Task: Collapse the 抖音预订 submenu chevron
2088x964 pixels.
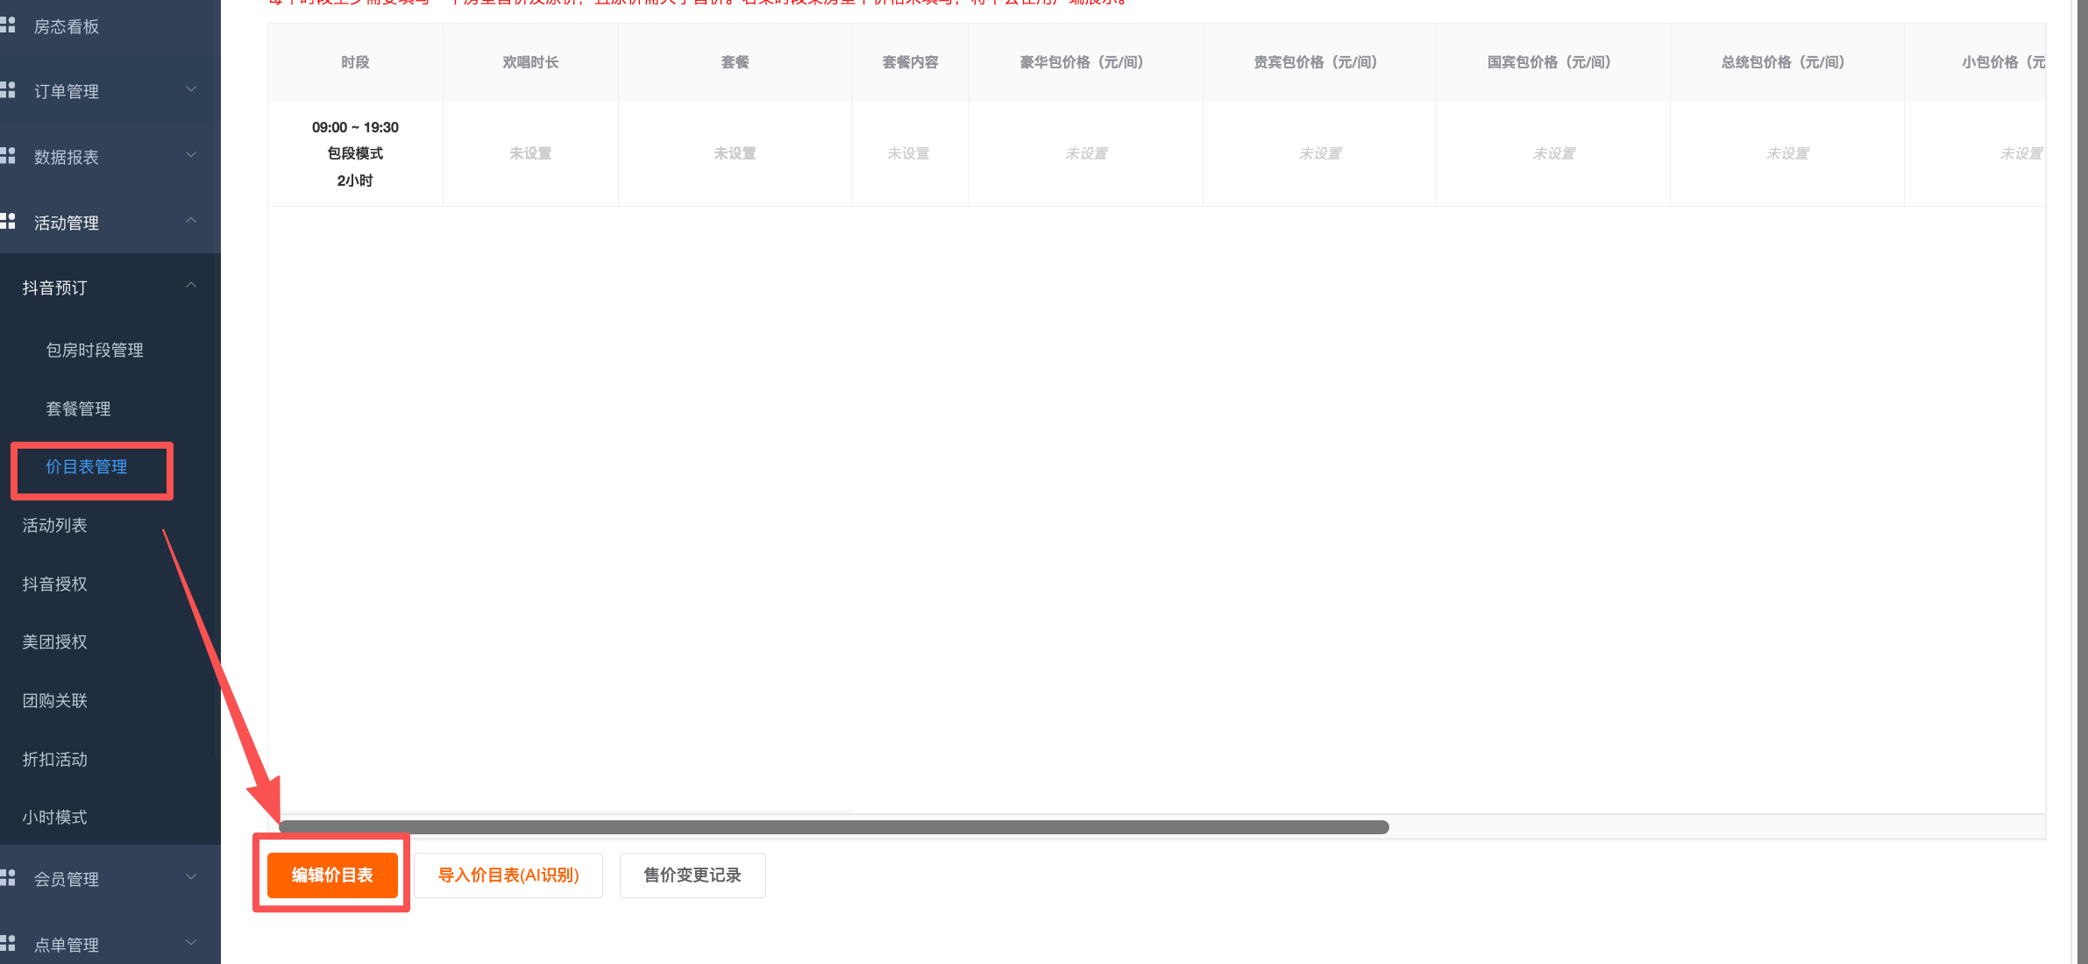Action: pyautogui.click(x=191, y=286)
